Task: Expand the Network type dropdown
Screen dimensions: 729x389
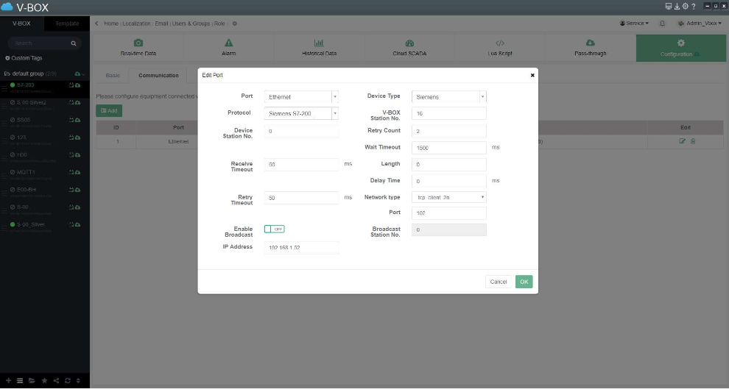Action: coord(449,197)
